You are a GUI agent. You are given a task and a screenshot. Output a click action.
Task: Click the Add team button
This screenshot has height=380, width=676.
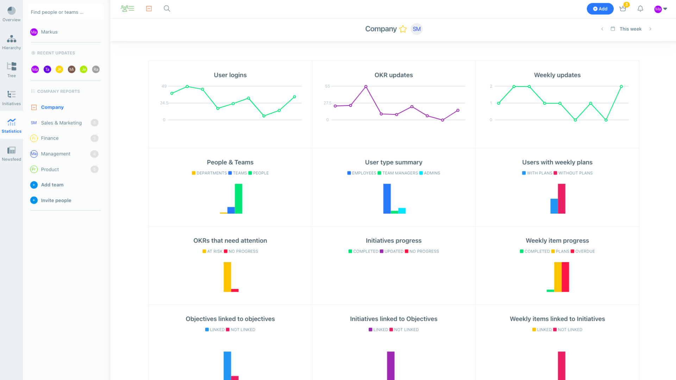tap(51, 185)
